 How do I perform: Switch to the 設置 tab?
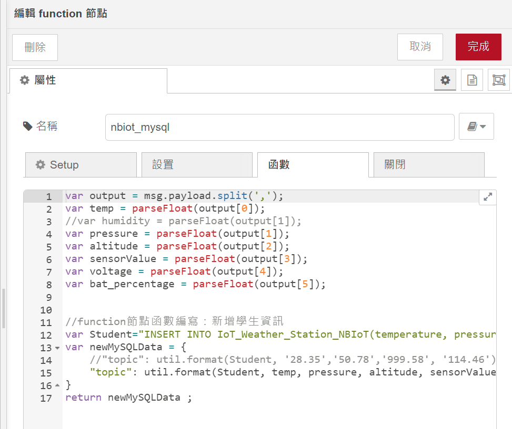pos(197,165)
